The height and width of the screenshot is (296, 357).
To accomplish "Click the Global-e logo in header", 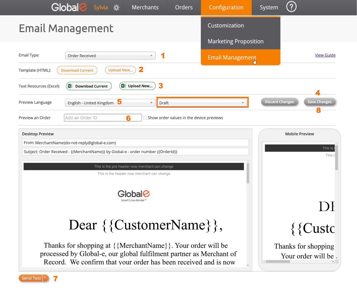I will point(69,7).
